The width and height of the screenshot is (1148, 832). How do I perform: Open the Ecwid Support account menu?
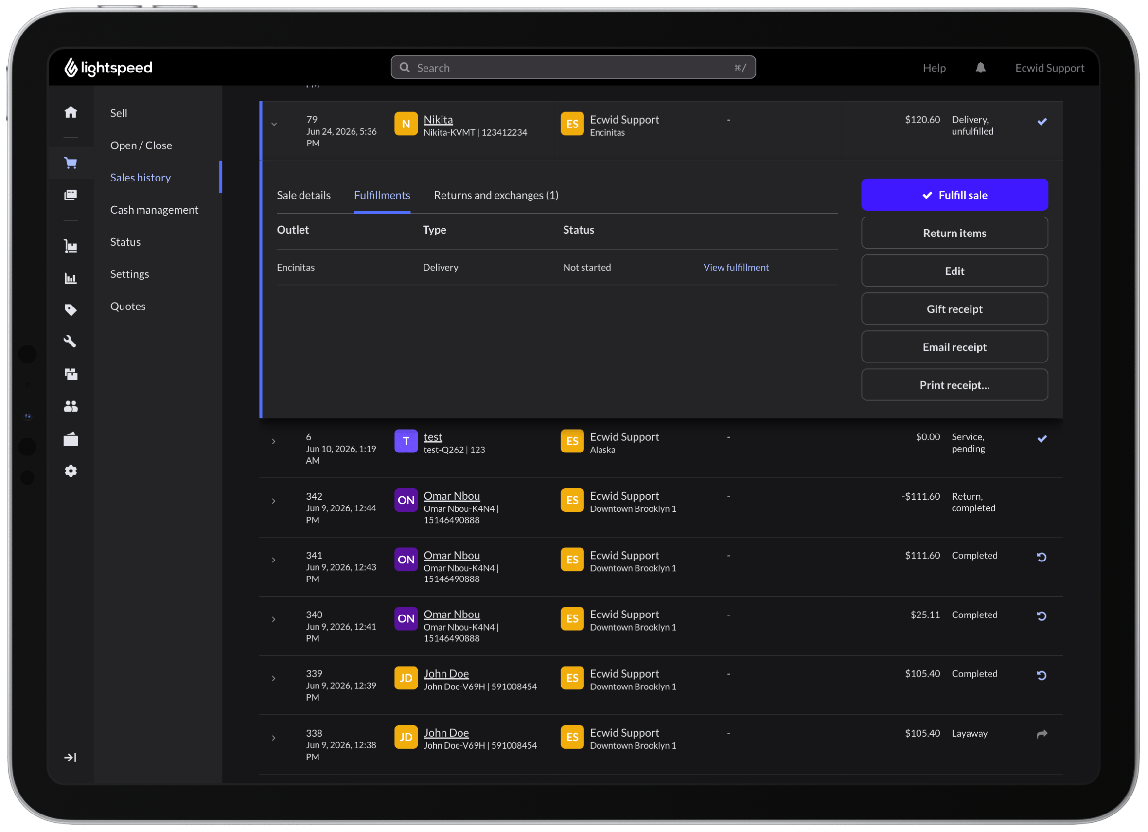[x=1049, y=68]
